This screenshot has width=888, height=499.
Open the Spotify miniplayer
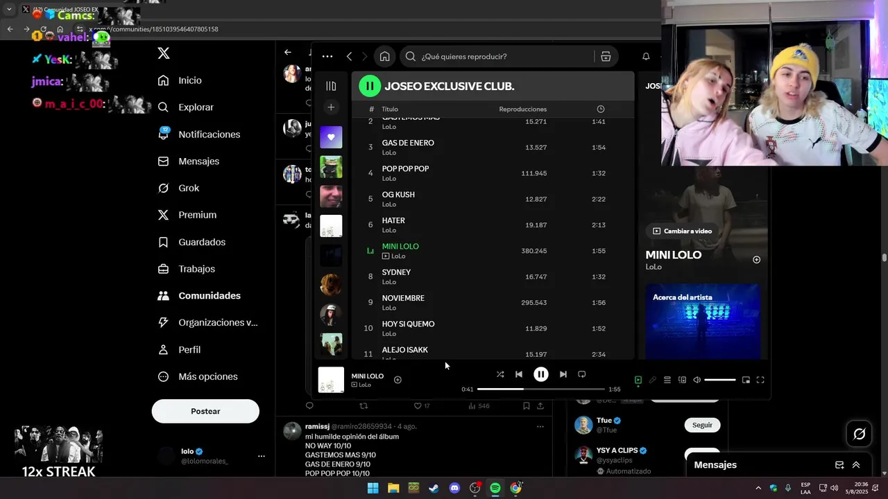click(x=746, y=380)
